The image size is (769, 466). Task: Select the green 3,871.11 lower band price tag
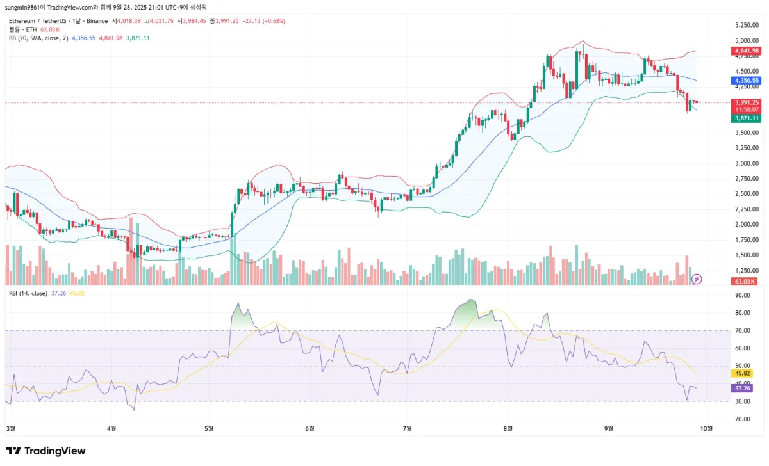[745, 118]
